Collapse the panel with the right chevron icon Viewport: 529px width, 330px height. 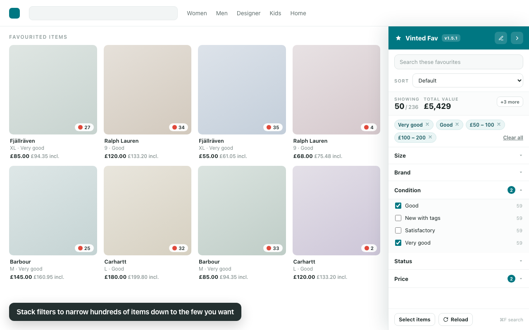click(x=517, y=38)
